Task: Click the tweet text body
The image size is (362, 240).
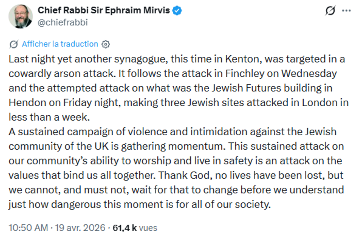Action: click(x=177, y=131)
